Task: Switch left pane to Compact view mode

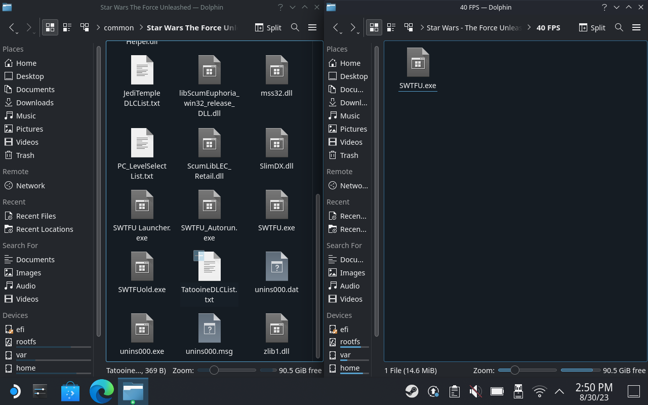Action: (x=67, y=27)
